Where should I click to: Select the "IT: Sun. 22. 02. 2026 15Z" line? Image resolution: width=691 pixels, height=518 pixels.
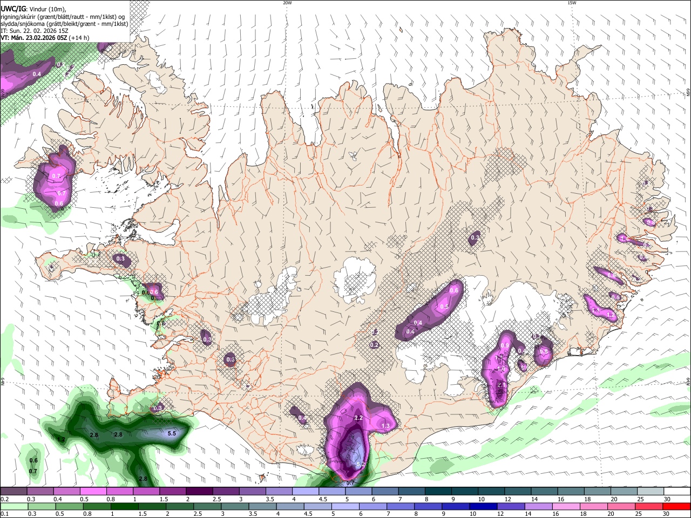point(34,31)
